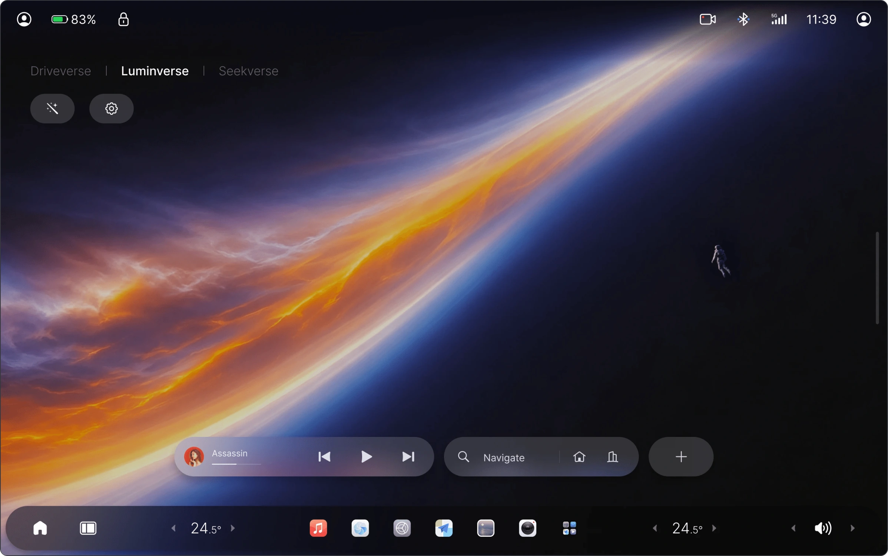Screen dimensions: 888x556
Task: Decrease left temperature with arrow
Action: pyautogui.click(x=173, y=528)
